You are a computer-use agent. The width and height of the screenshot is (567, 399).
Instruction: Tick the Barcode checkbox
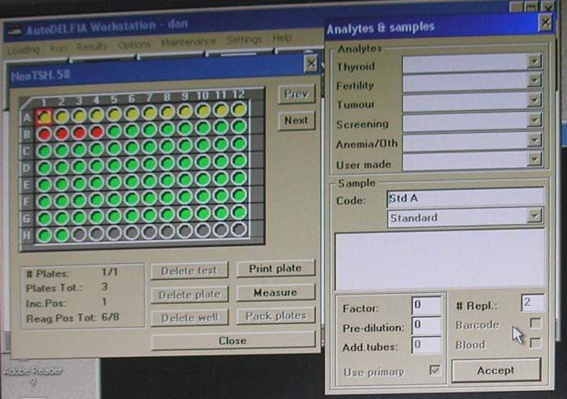535,323
